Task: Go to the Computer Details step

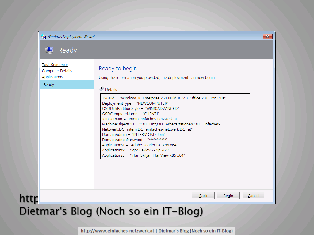Action: 57,71
